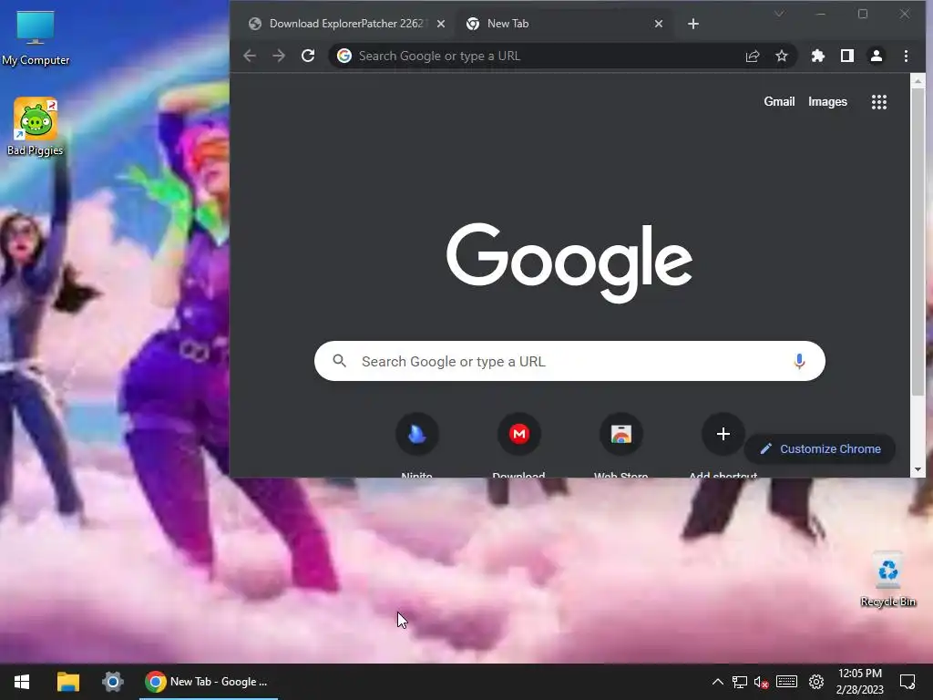Click the Google logo
Viewport: 933px width, 700px height.
pos(569,262)
